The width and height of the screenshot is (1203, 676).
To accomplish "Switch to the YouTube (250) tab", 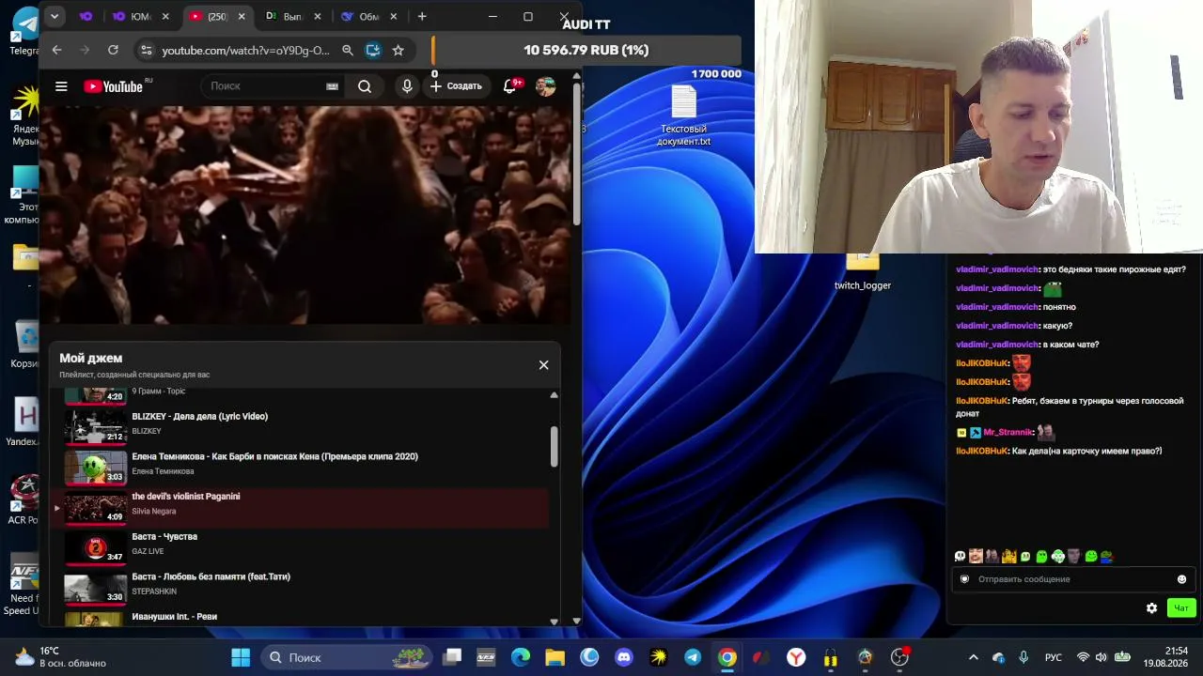I will coord(218,16).
